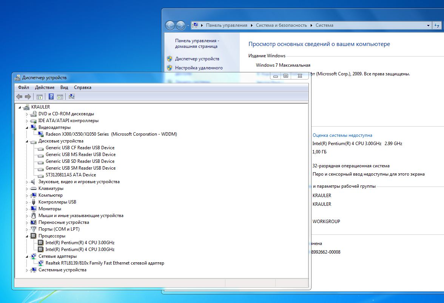
Task: Open Настройка удаленного доступа link
Action: 199,68
